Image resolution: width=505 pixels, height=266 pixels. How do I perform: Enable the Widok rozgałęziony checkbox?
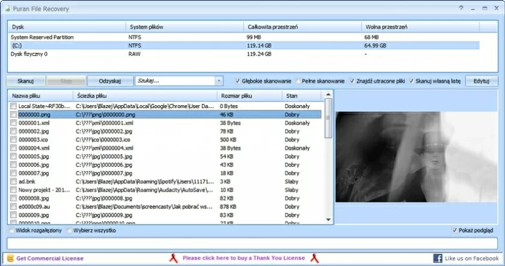(x=11, y=231)
